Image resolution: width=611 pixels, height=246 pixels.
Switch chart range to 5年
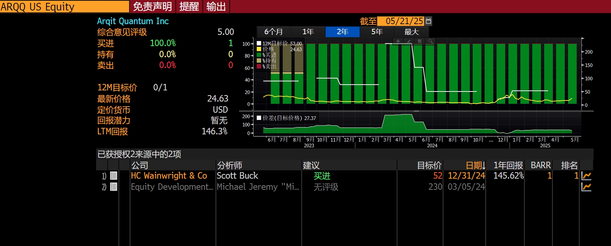(377, 32)
